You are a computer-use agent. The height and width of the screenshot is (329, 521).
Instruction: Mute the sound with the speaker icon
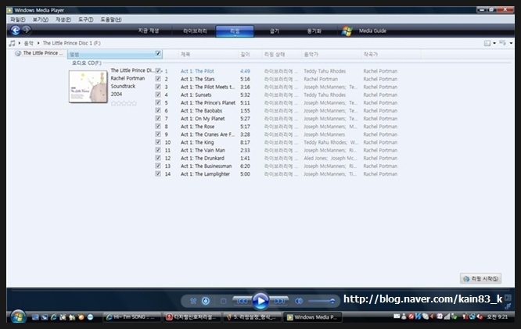(x=299, y=301)
